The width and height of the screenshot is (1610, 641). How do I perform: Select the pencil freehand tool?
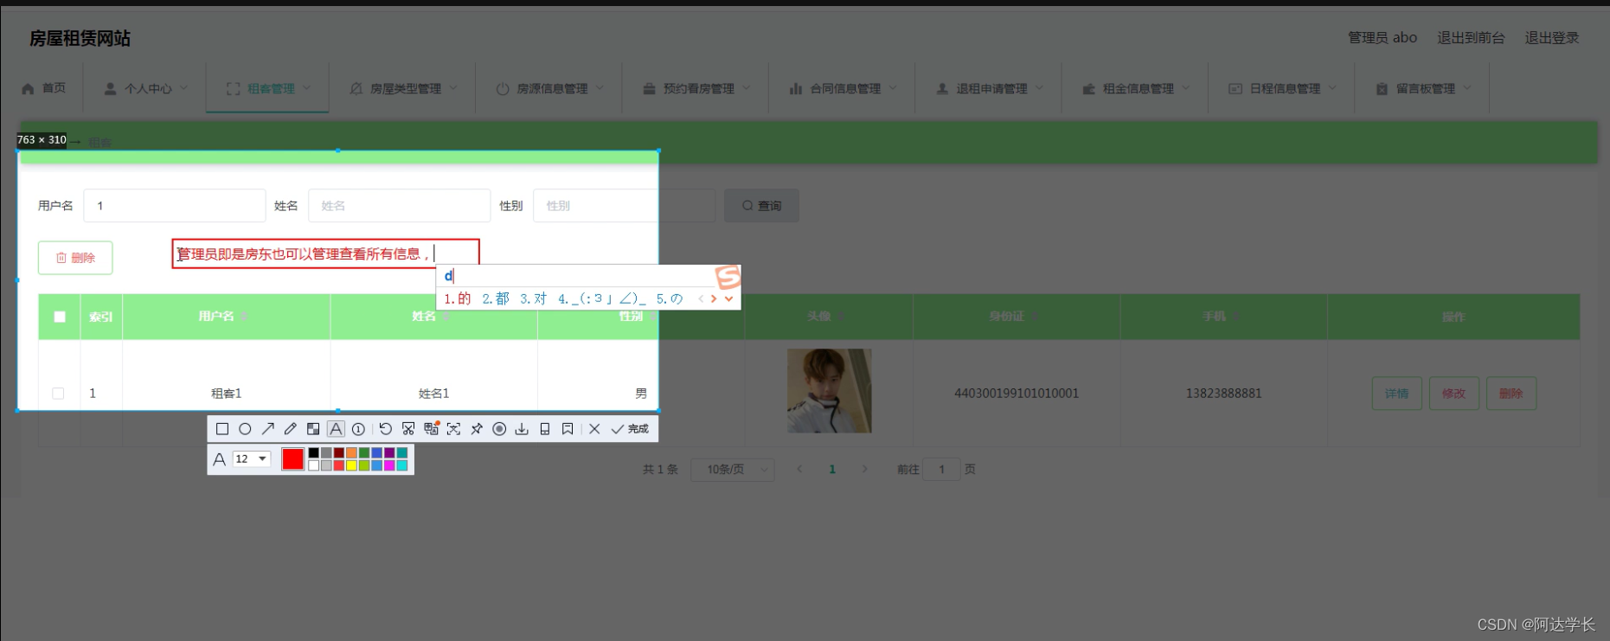coord(291,429)
